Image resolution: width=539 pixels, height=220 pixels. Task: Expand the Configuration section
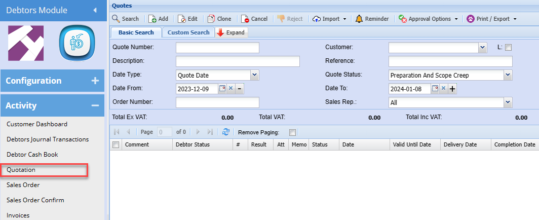click(95, 81)
